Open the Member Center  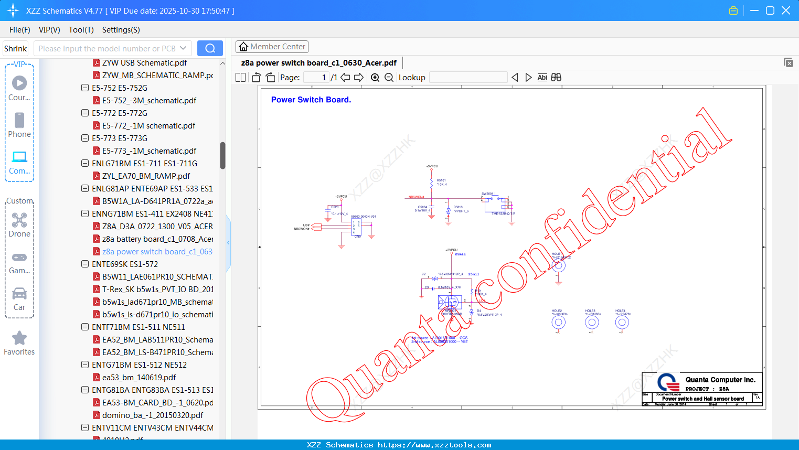[x=272, y=47]
